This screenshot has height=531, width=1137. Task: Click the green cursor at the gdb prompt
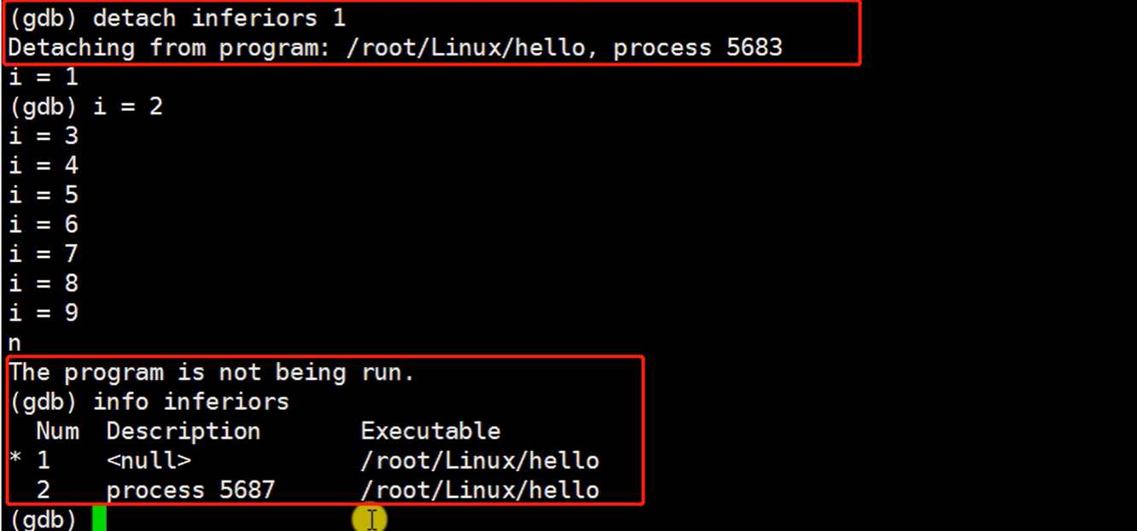coord(99,518)
